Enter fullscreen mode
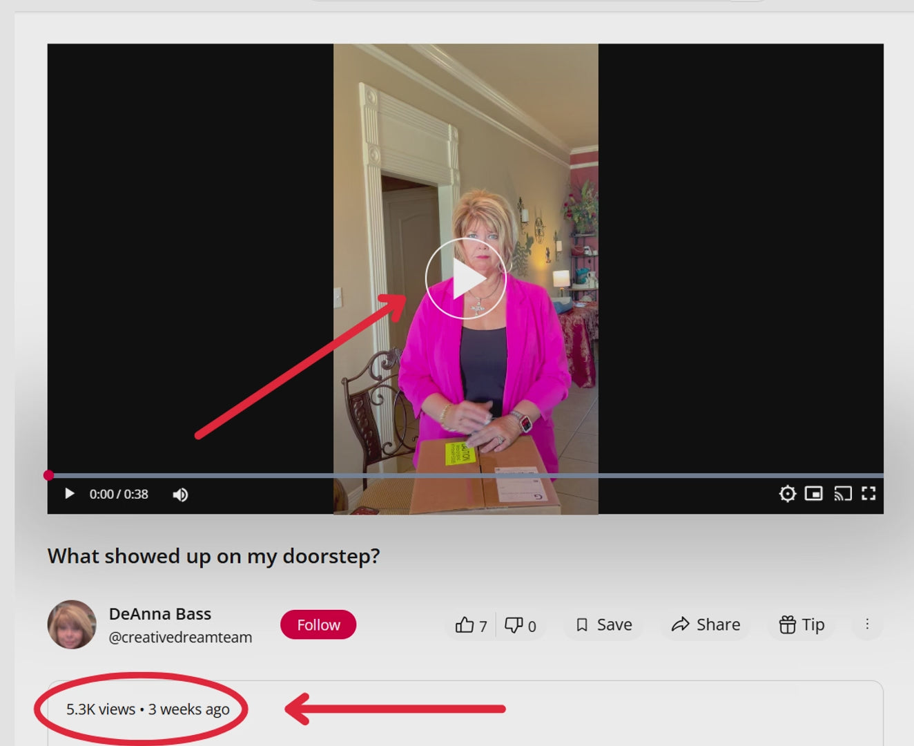The width and height of the screenshot is (914, 746). click(868, 494)
